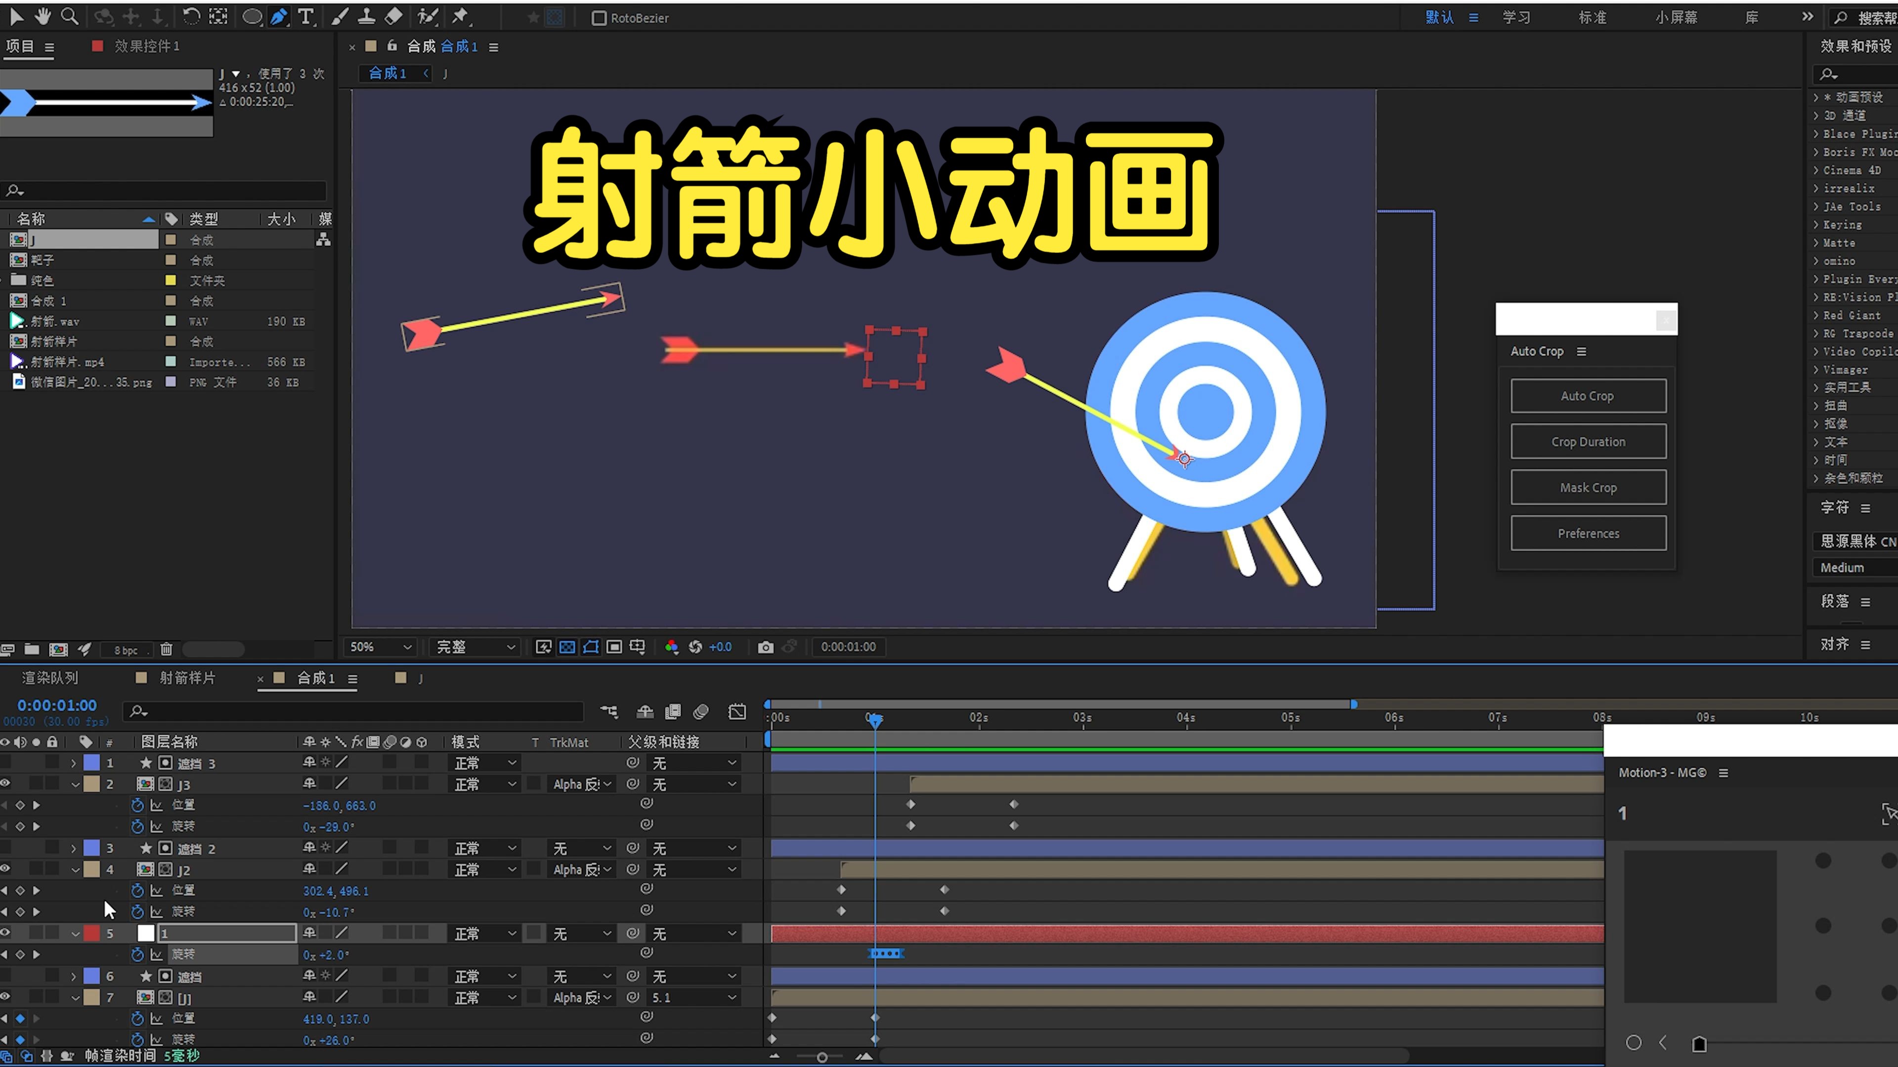
Task: Toggle visibility eye of layer J2
Action: click(x=5, y=869)
